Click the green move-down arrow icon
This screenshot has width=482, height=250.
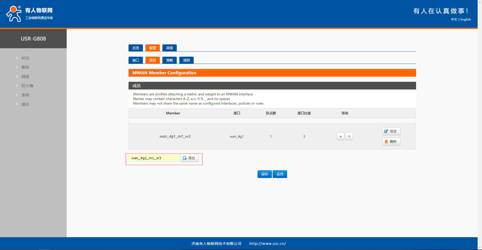click(349, 136)
